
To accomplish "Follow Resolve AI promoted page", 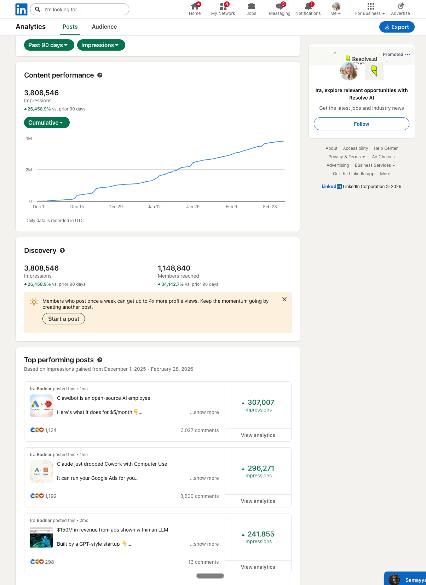I will (x=361, y=124).
